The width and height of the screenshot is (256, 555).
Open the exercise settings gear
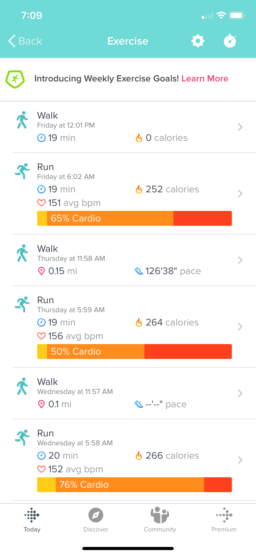[198, 41]
